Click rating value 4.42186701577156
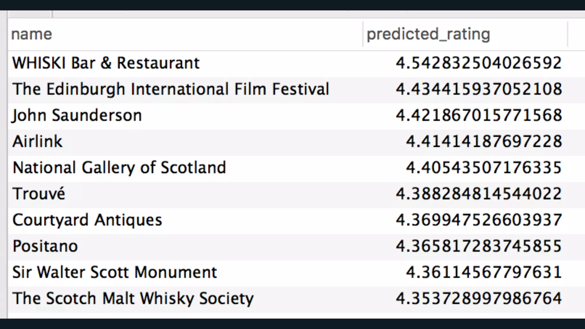585x329 pixels. [478, 115]
